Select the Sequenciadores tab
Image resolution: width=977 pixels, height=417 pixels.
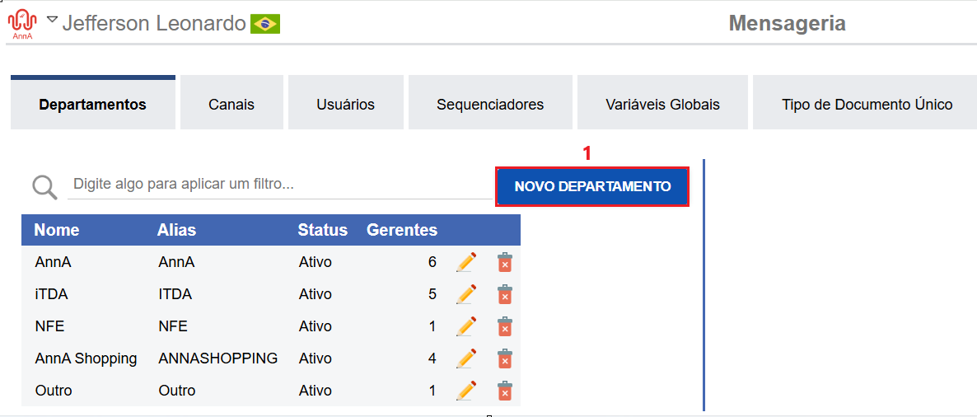click(490, 104)
